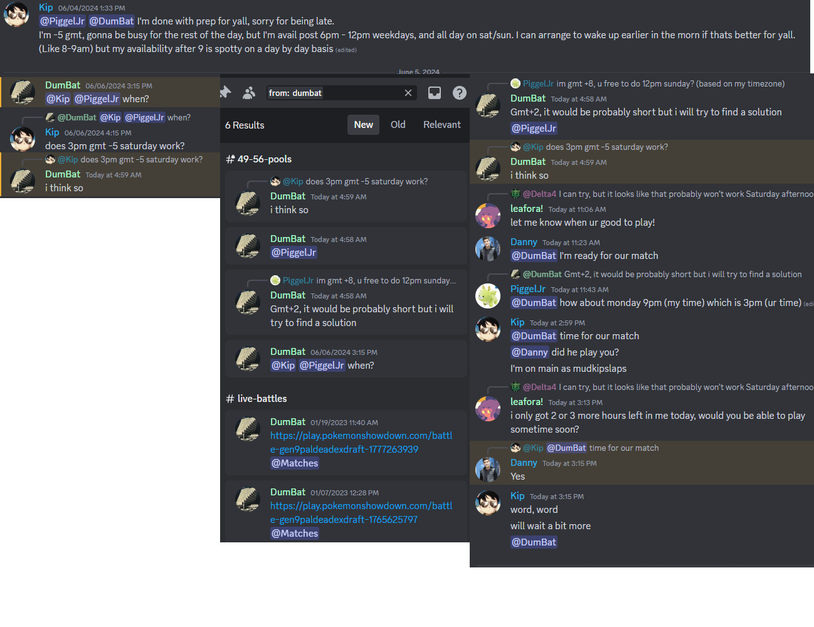Sort search results by Old
This screenshot has width=814, height=627.
click(398, 125)
